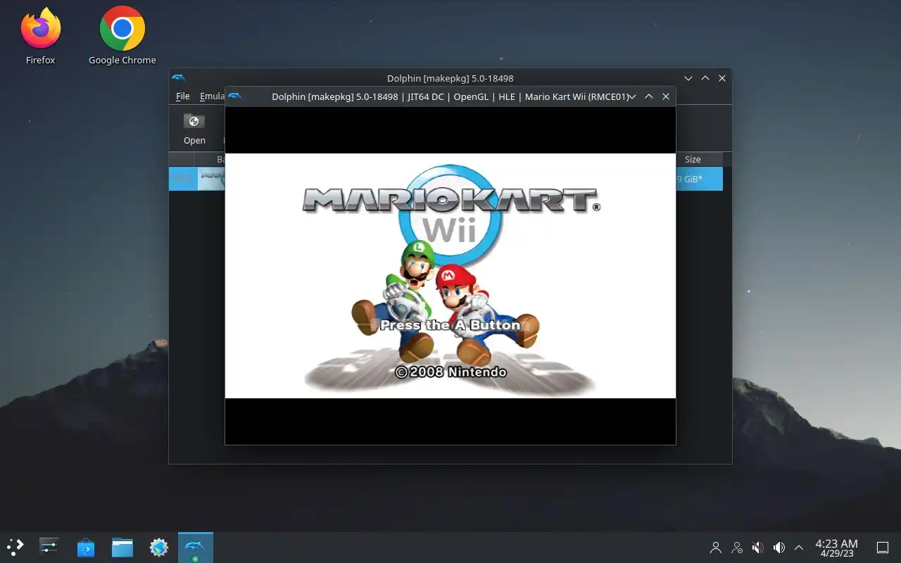Switch to Dolphin emulator taskbar entry
The image size is (901, 563).
point(196,547)
